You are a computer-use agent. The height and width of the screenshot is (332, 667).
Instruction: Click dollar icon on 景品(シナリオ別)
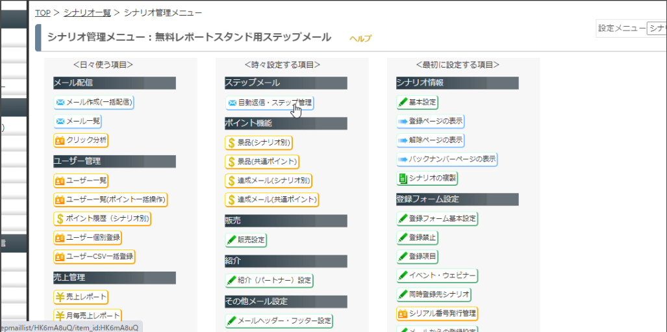pyautogui.click(x=231, y=143)
